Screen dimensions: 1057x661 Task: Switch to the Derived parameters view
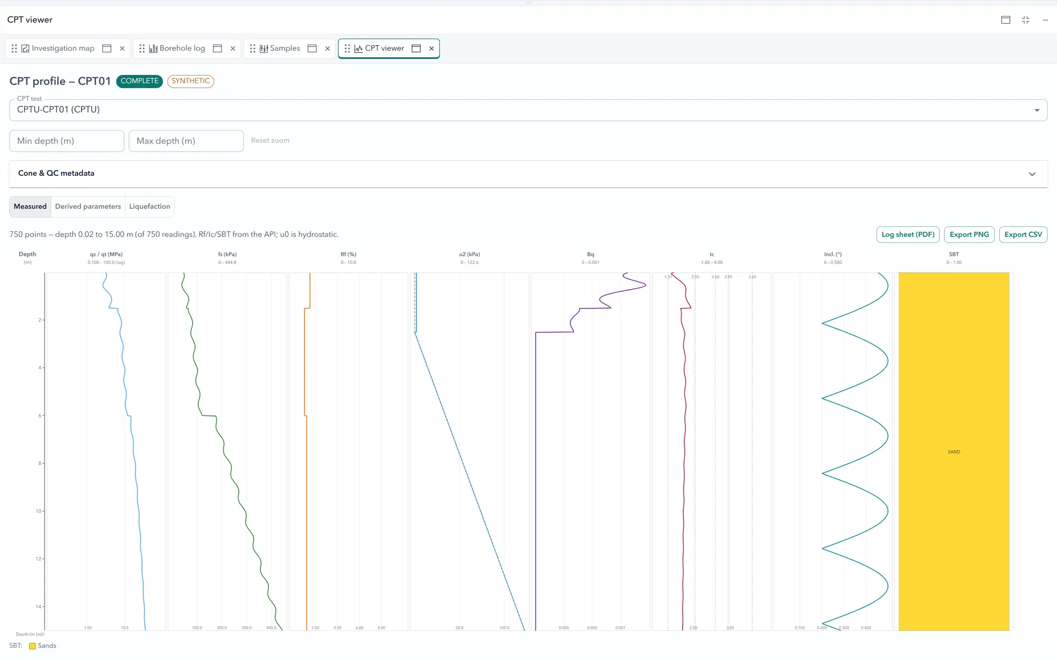tap(88, 207)
